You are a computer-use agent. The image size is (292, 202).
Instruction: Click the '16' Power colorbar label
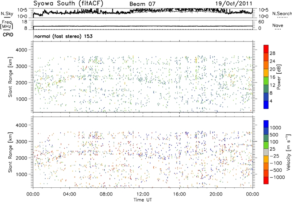272,77
